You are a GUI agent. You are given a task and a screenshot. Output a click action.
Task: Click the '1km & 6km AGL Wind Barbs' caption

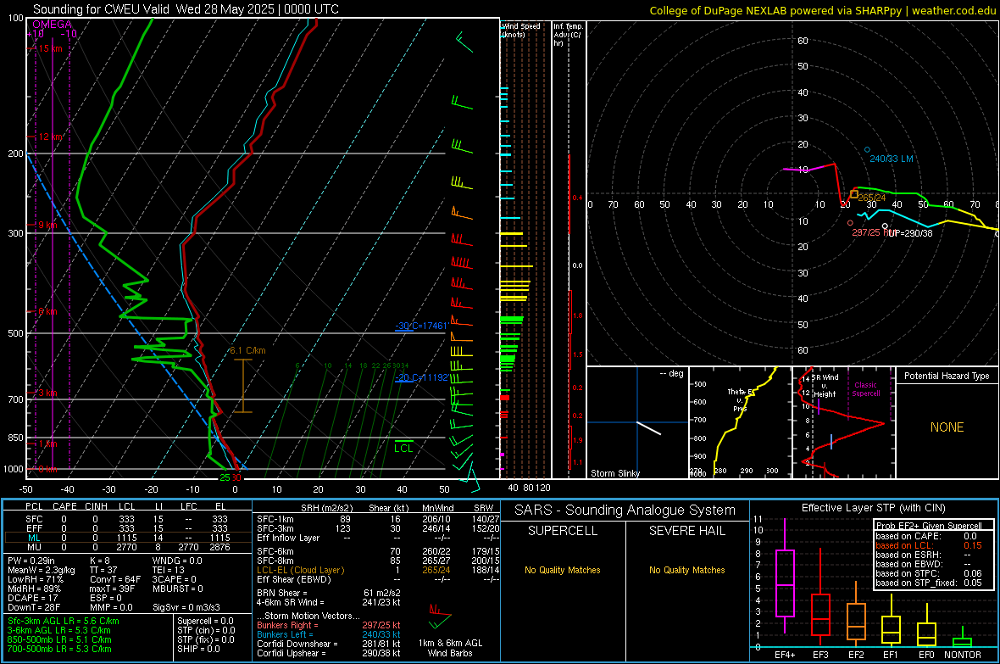pyautogui.click(x=450, y=648)
